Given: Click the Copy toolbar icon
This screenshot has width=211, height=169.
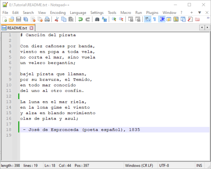Looking at the screenshot, I should (64, 19).
